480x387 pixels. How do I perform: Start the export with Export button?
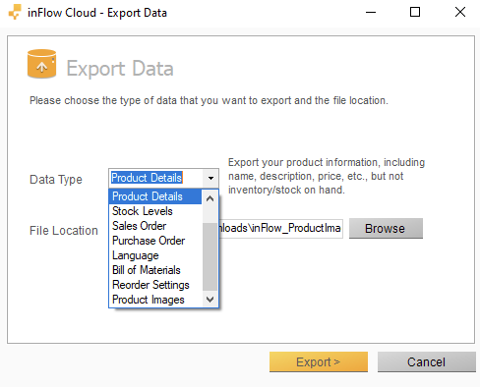point(319,361)
